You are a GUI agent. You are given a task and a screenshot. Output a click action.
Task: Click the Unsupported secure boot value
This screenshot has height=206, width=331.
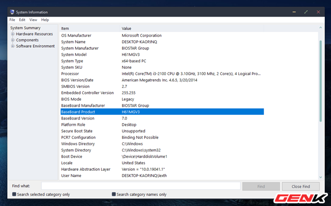(x=133, y=131)
